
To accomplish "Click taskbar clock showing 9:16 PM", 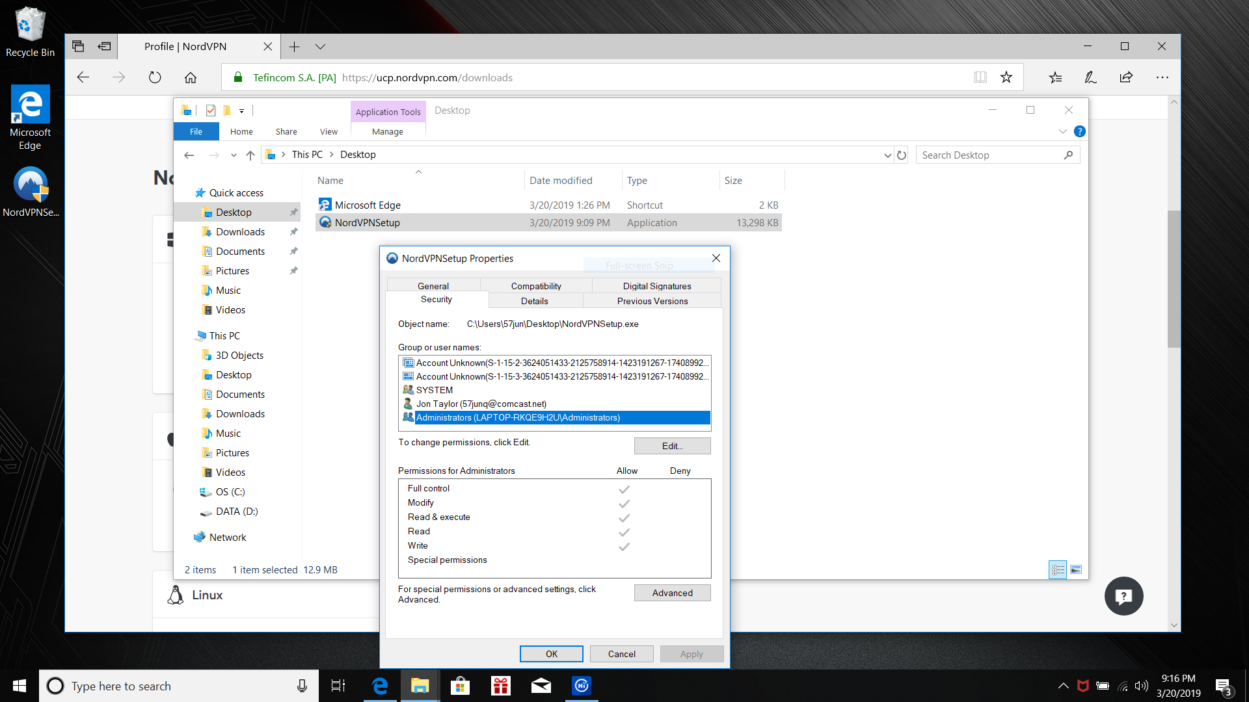I will click(1179, 686).
